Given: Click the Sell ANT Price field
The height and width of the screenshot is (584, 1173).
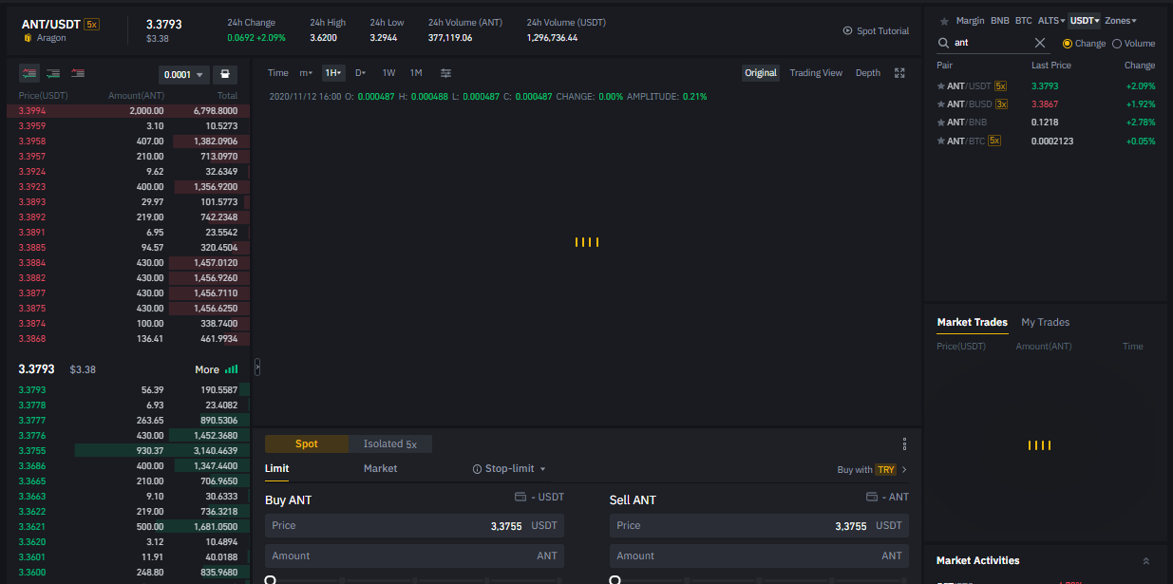Looking at the screenshot, I should [759, 526].
